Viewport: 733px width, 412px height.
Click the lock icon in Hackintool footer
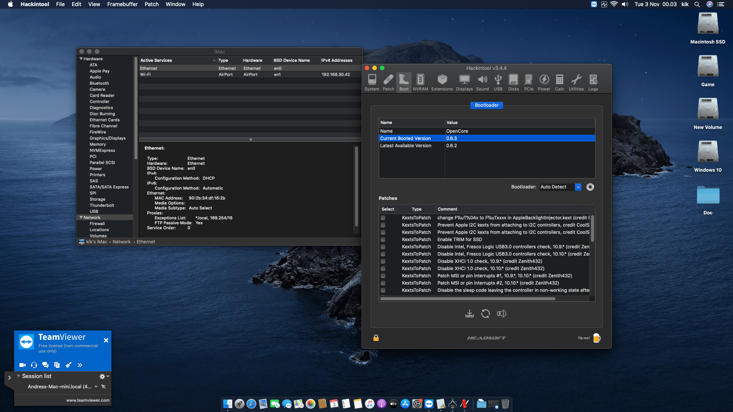[376, 338]
